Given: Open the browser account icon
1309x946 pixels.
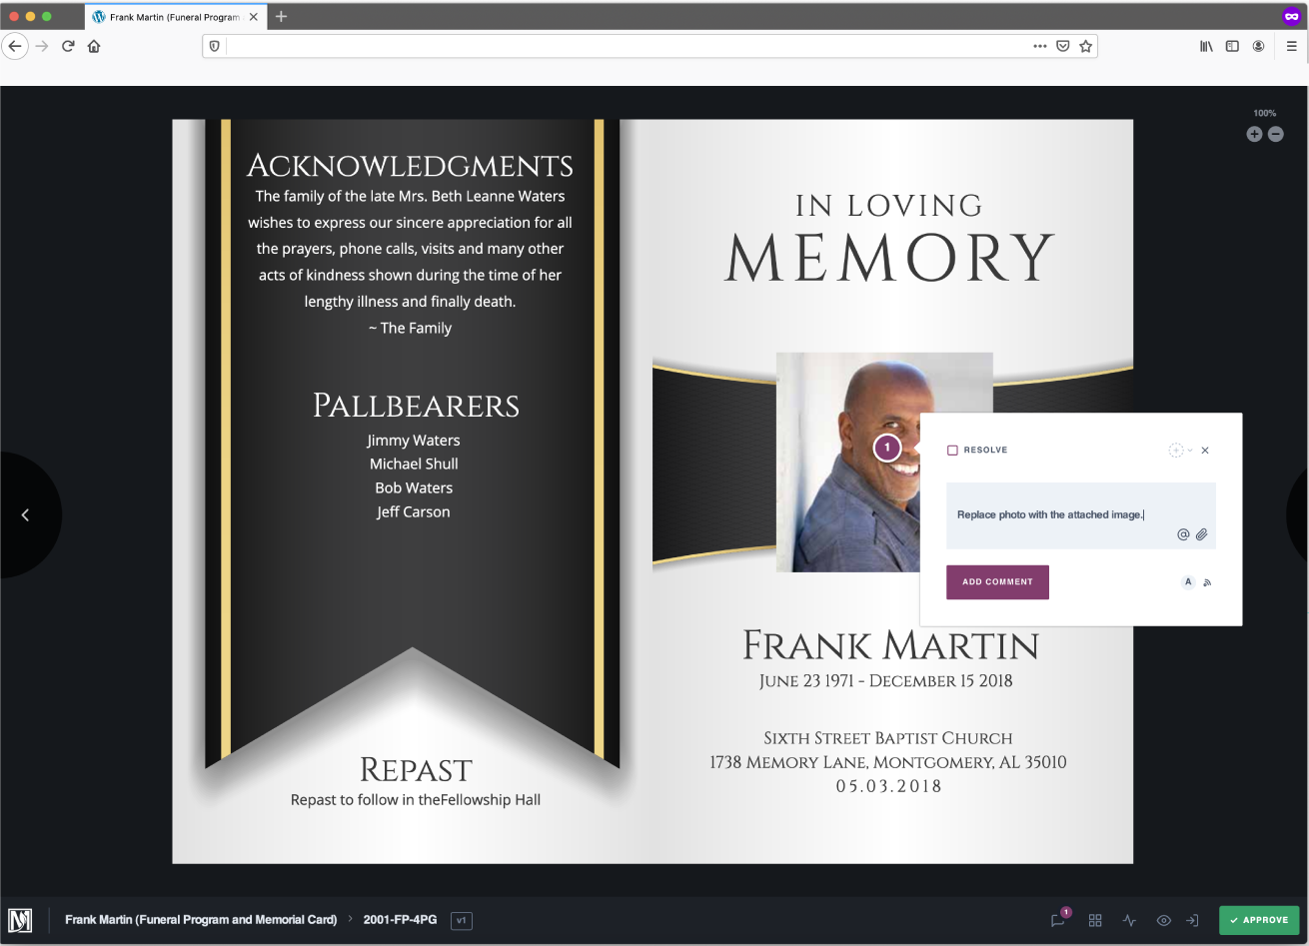Looking at the screenshot, I should click(1258, 46).
